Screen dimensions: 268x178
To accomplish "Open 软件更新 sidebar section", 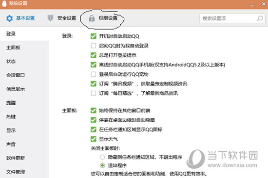I will 16,158.
